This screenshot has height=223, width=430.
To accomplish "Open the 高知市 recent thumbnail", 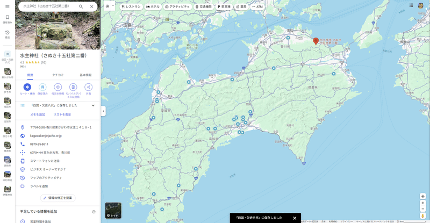I will click(x=8, y=117).
